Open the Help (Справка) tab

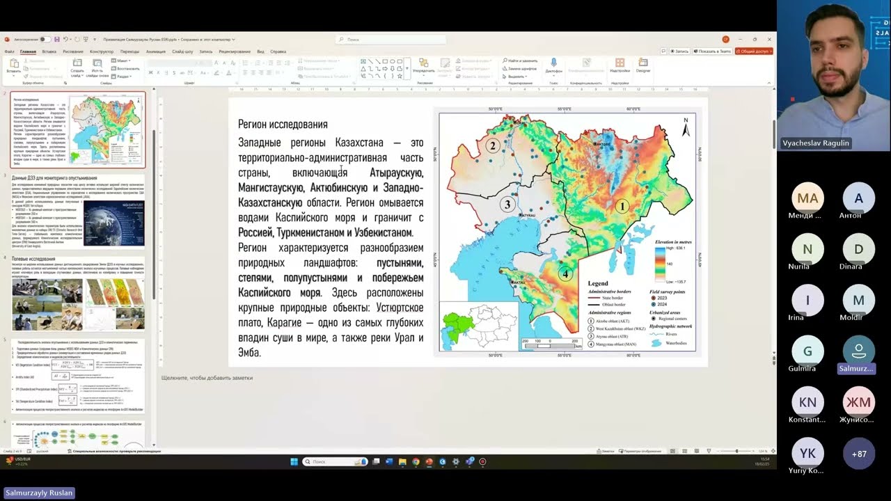[278, 51]
